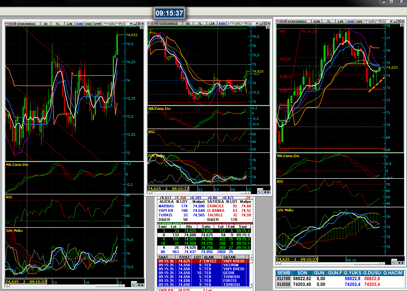Click the wave chart icon in 30-minute chart
The width and height of the screenshot is (407, 291).
tap(13, 24)
